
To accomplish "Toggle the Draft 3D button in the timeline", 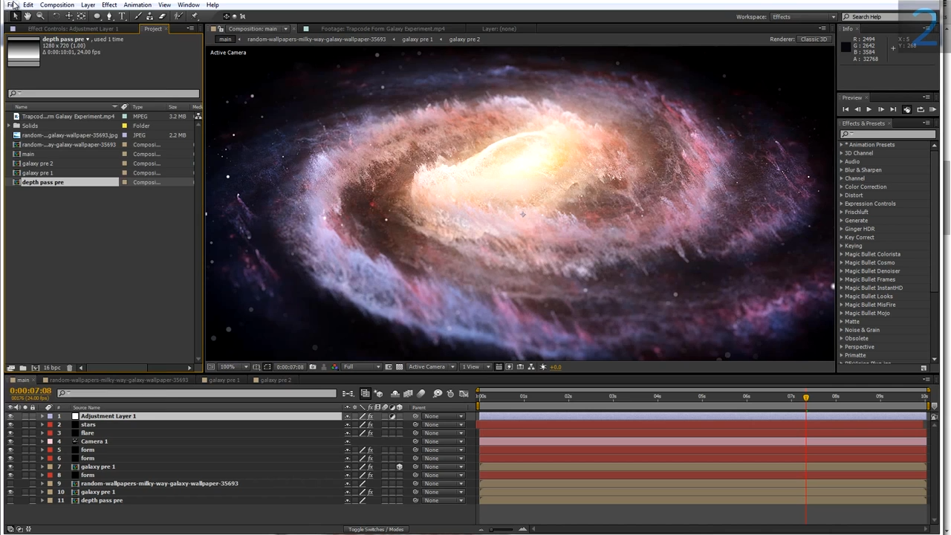I will click(379, 393).
